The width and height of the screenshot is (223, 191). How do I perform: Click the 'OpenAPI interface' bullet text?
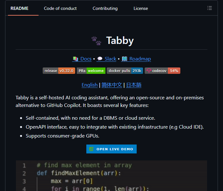tap(115, 127)
